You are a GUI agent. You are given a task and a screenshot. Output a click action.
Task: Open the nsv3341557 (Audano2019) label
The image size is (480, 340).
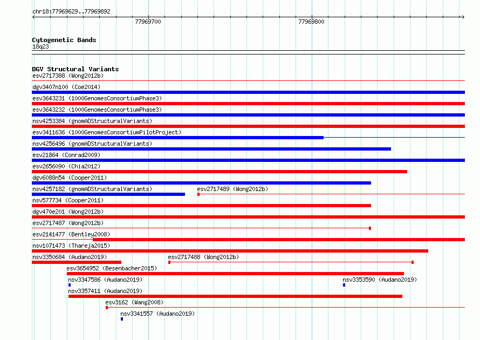(157, 314)
